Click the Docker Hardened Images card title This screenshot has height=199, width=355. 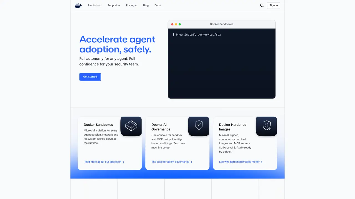tap(233, 127)
